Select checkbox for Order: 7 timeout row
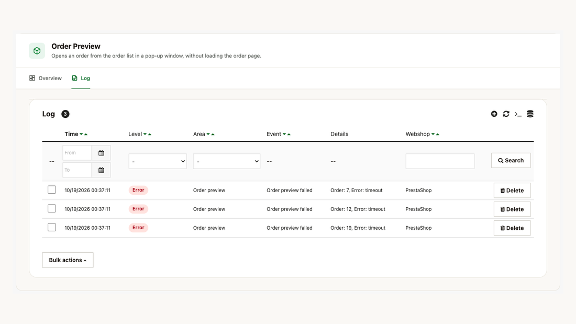 [x=52, y=190]
